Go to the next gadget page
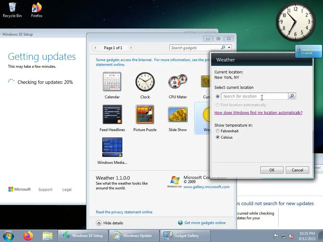 (131, 48)
